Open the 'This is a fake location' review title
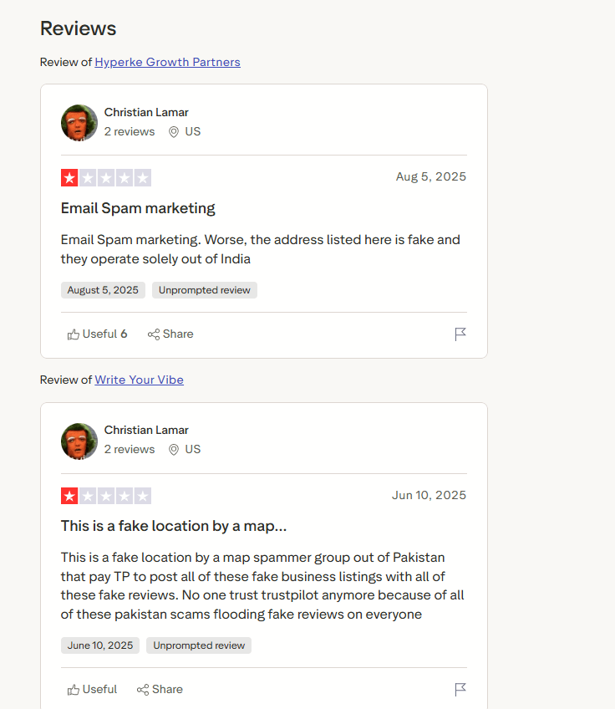Screen dimensions: 615x709 [x=174, y=526]
